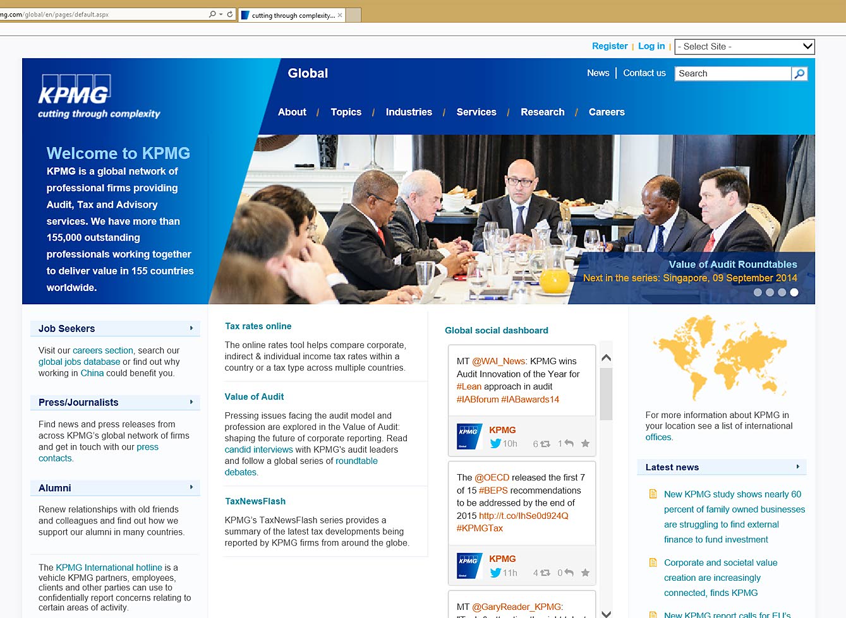This screenshot has width=846, height=618.
Task: Open the Topics menu
Action: [346, 112]
